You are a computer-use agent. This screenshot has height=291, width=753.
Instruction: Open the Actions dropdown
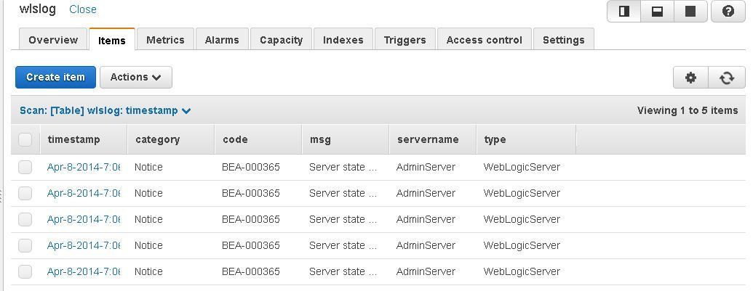tap(136, 77)
